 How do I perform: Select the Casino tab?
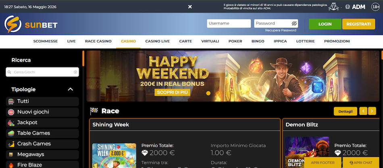pyautogui.click(x=128, y=41)
